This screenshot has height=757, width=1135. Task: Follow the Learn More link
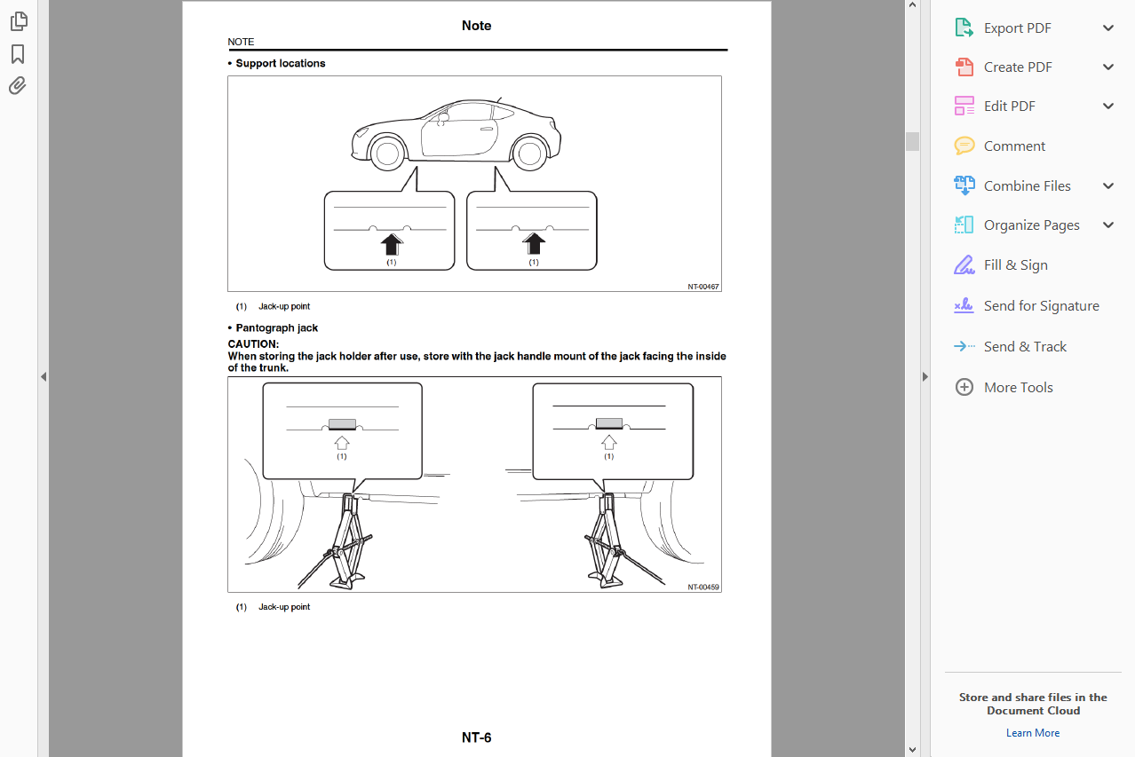pyautogui.click(x=1033, y=733)
